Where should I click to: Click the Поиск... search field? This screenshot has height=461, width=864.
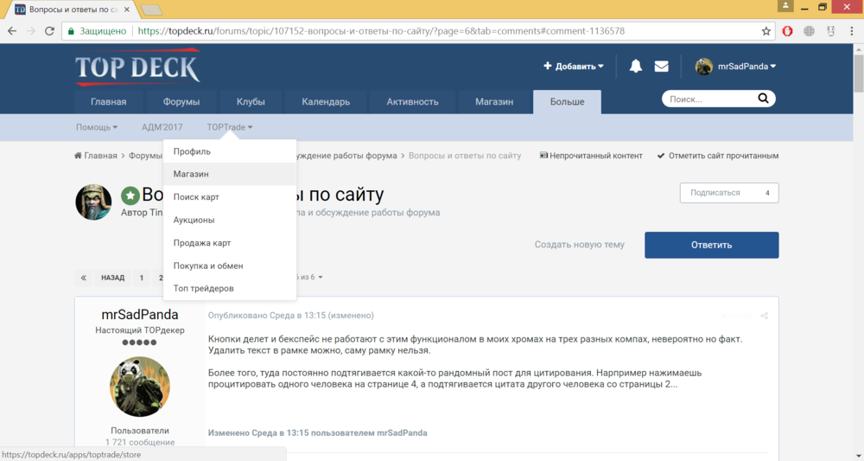(708, 99)
